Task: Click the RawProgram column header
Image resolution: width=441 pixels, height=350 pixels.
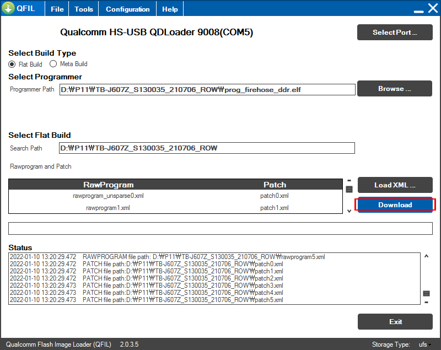Action: coord(108,185)
